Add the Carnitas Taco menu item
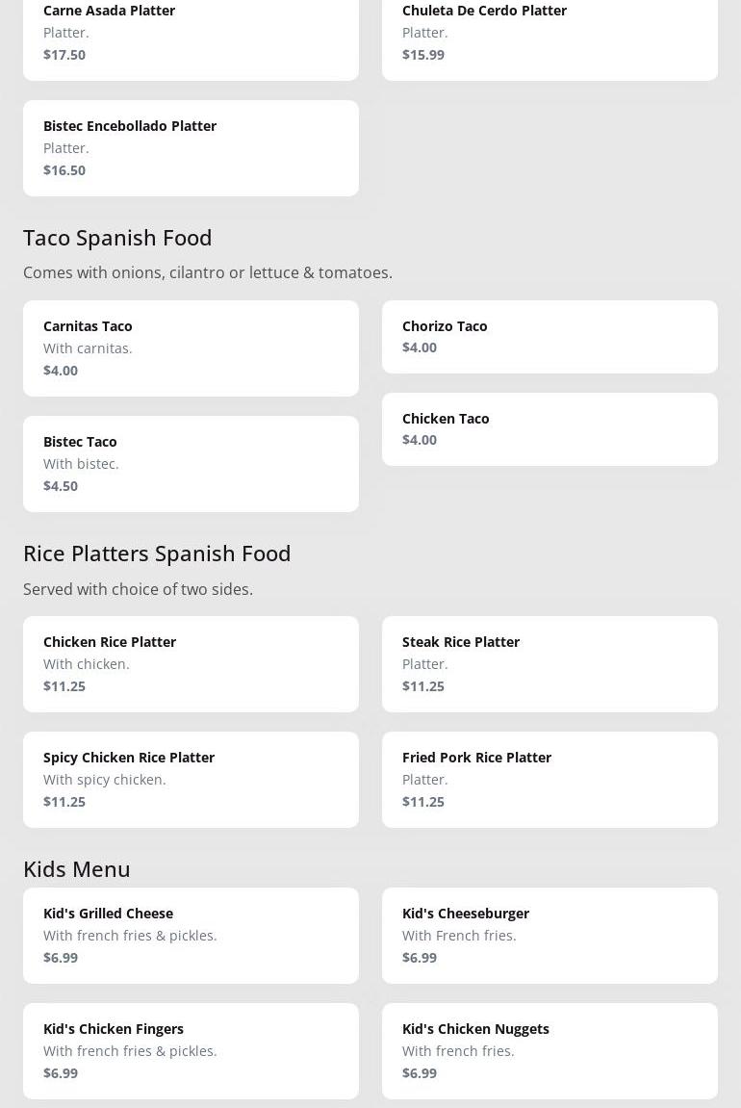 [191, 348]
